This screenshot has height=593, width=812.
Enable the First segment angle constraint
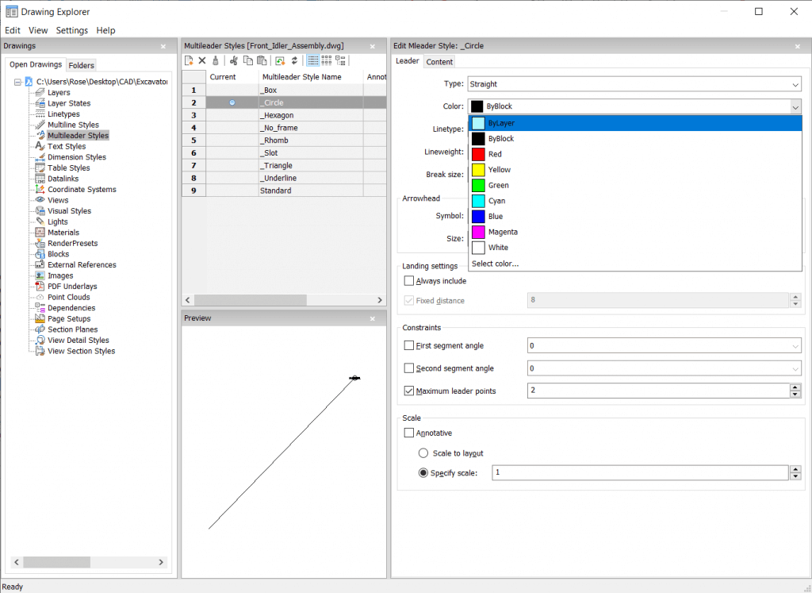tap(409, 345)
